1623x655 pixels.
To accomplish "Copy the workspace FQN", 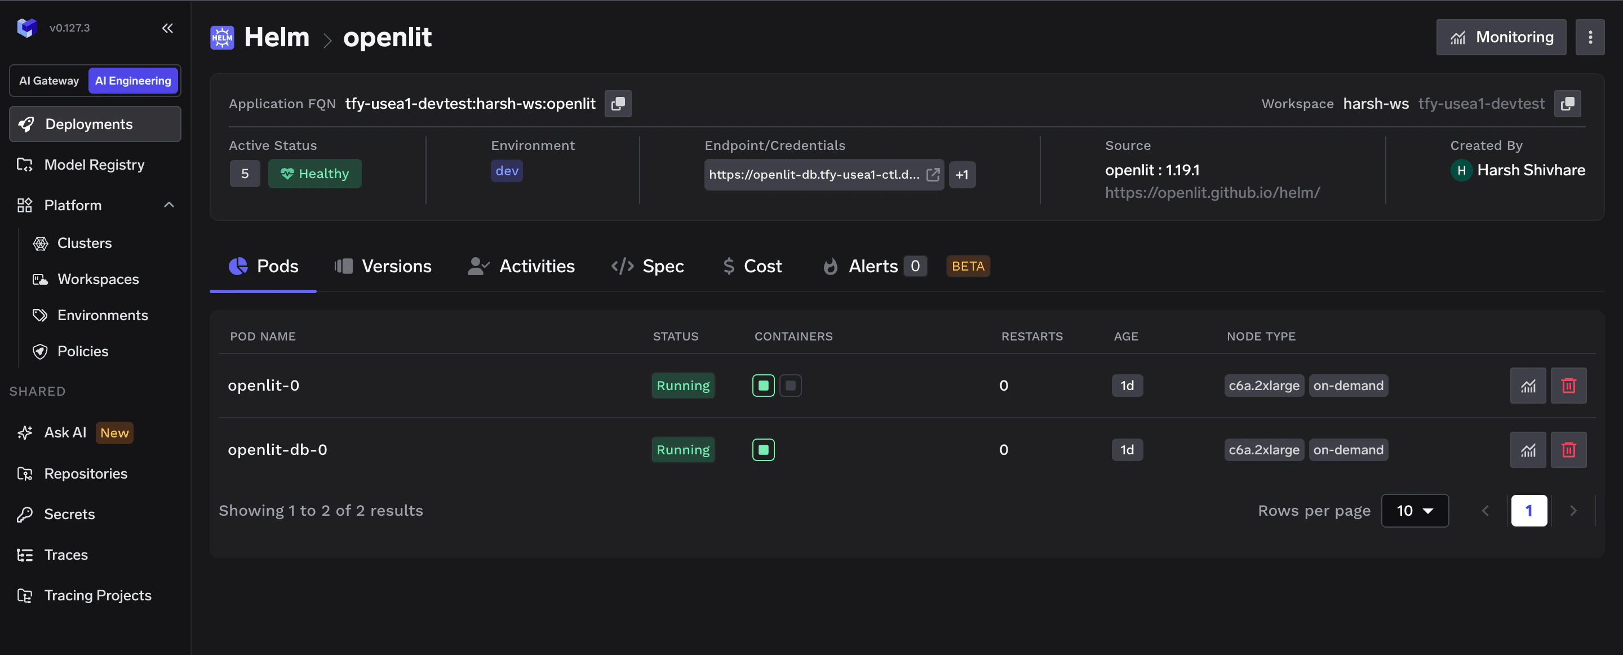I will coord(1568,103).
